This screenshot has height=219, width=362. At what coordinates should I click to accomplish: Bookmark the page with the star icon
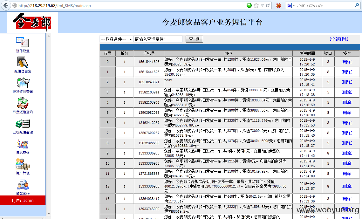(x=256, y=5)
